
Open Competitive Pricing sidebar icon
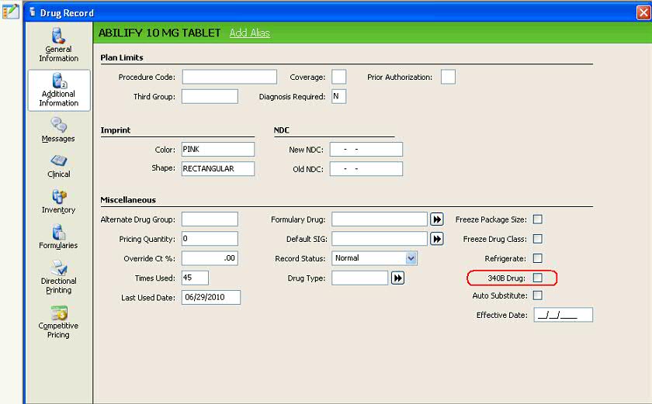pyautogui.click(x=59, y=312)
